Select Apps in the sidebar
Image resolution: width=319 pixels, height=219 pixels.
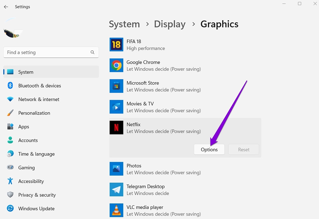(x=24, y=126)
